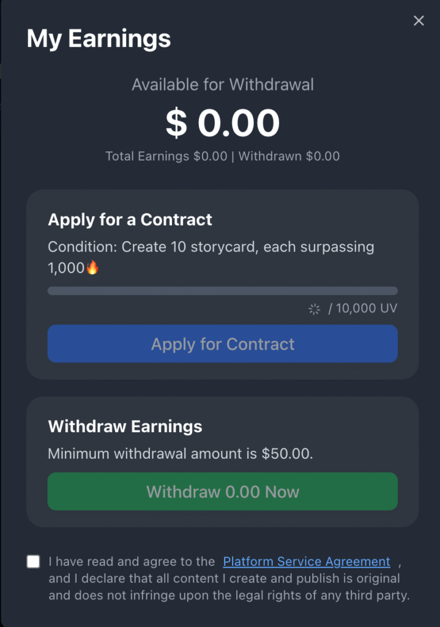The width and height of the screenshot is (440, 627).
Task: Click the Minimum withdrawal amount is $50.00 text
Action: 181,454
